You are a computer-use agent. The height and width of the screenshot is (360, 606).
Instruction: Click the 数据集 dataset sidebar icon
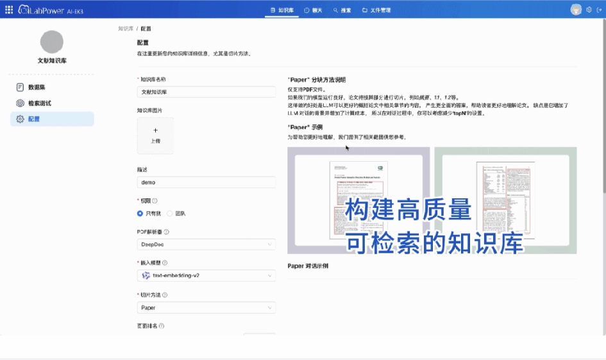pyautogui.click(x=20, y=87)
